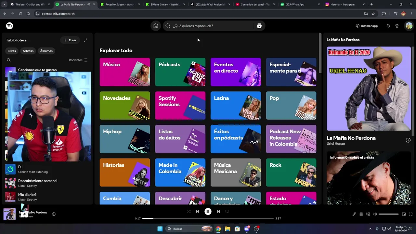This screenshot has height=234, width=416.
Task: Bookmark this page star icon
Action: coord(373,14)
